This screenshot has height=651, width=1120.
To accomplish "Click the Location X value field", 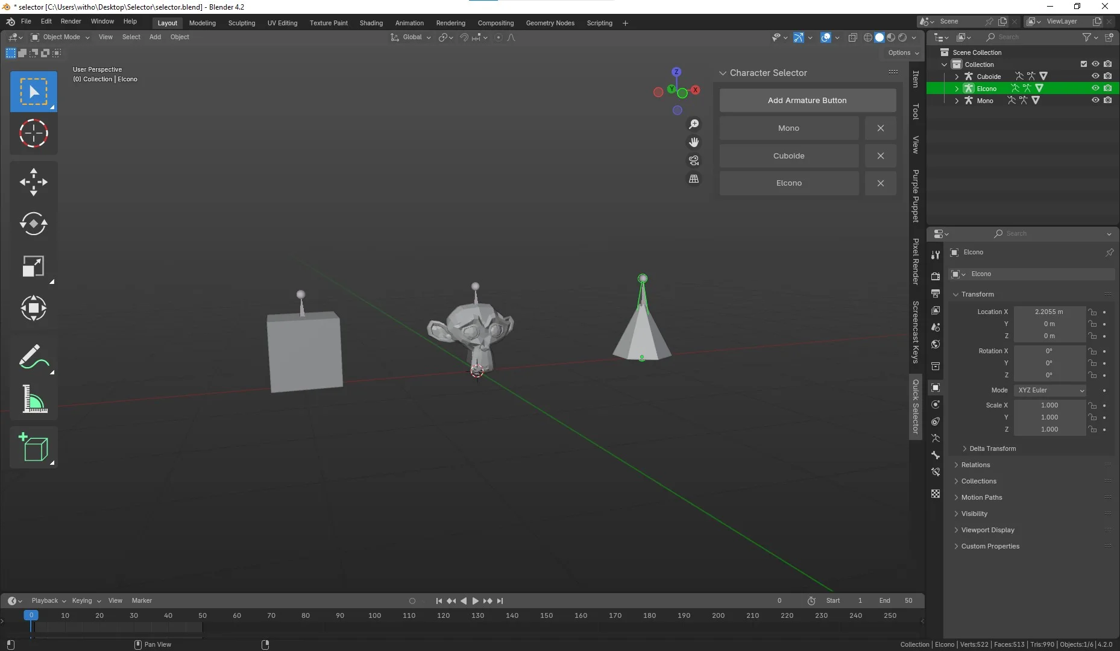I will pyautogui.click(x=1049, y=312).
